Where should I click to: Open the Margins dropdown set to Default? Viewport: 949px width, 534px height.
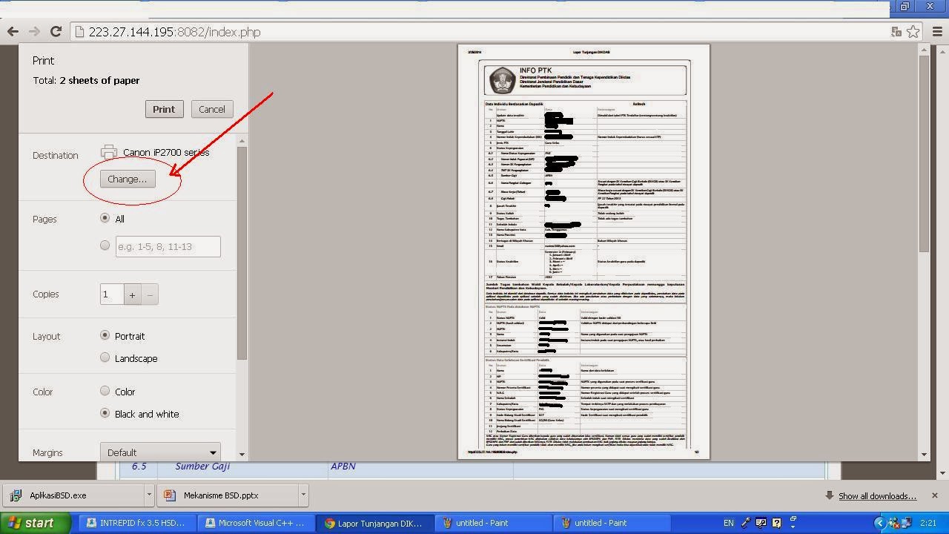pos(159,452)
